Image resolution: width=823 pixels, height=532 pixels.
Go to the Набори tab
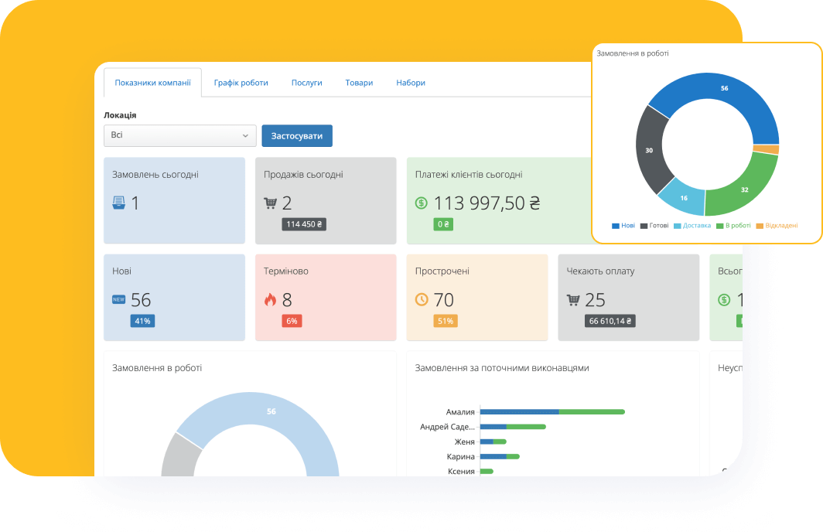tap(410, 83)
